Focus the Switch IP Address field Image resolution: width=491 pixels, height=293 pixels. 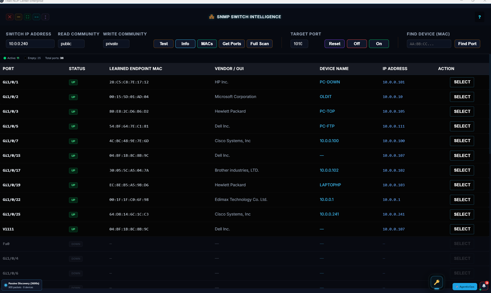[x=30, y=44]
